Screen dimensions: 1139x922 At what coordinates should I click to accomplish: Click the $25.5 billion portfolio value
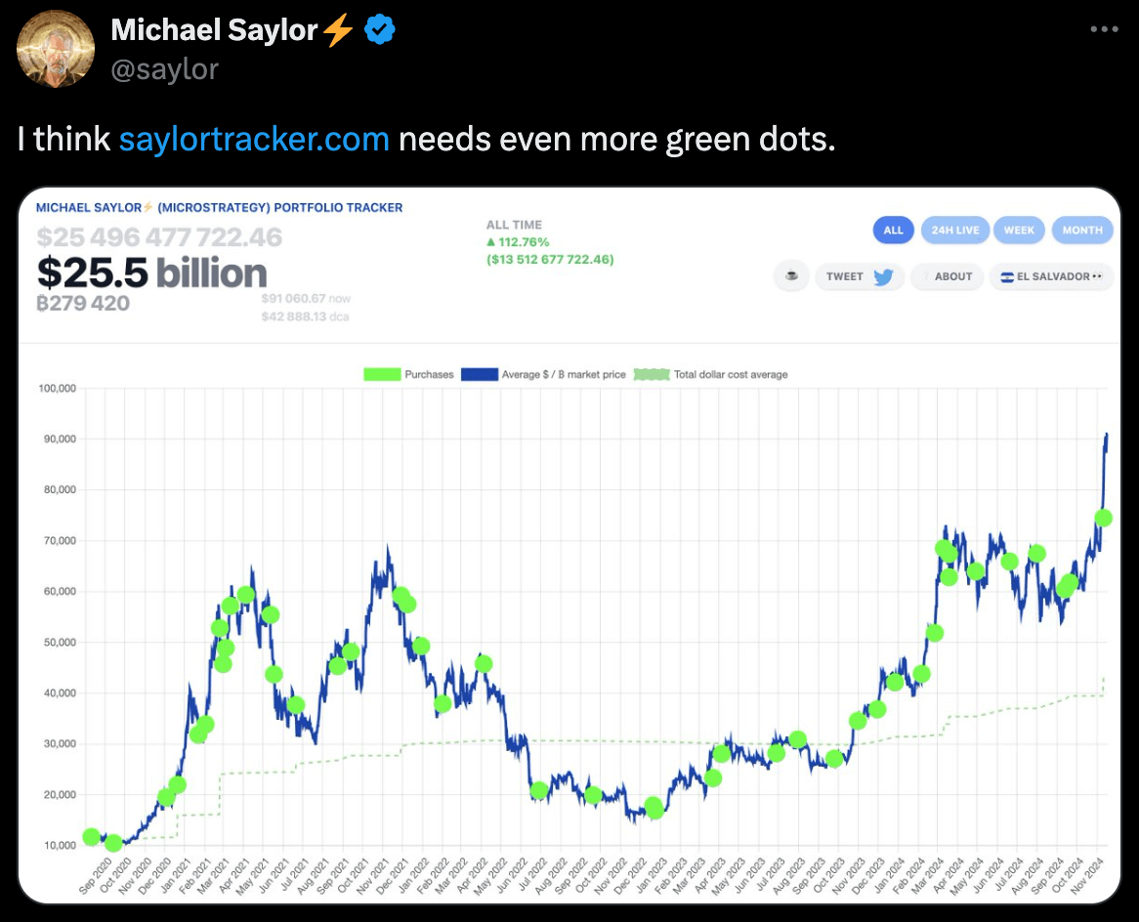[x=151, y=272]
